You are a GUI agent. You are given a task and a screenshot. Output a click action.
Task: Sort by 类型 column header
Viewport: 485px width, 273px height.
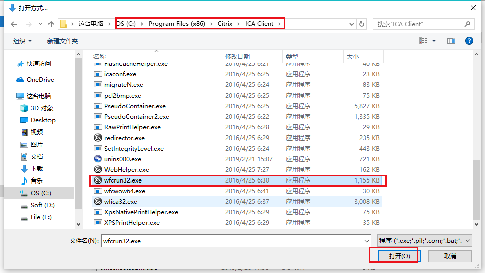coord(292,56)
